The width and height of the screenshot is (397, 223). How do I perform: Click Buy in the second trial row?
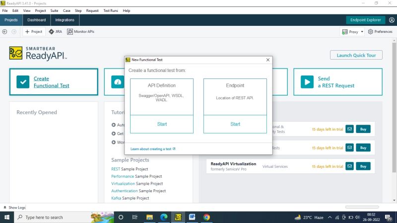pos(363,148)
